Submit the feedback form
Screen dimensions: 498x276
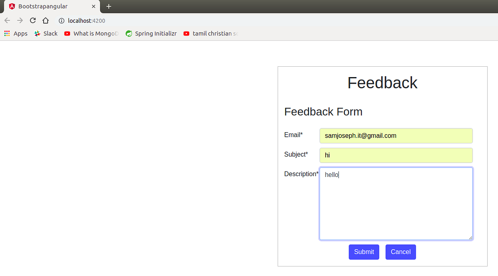[364, 252]
